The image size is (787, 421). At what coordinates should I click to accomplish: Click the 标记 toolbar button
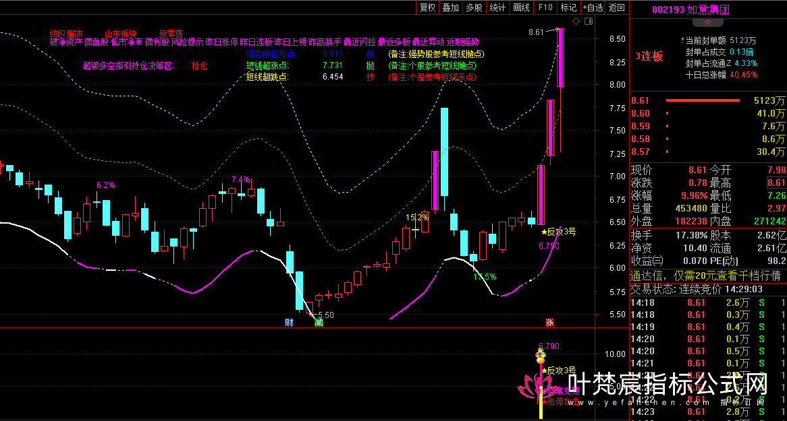coord(569,7)
